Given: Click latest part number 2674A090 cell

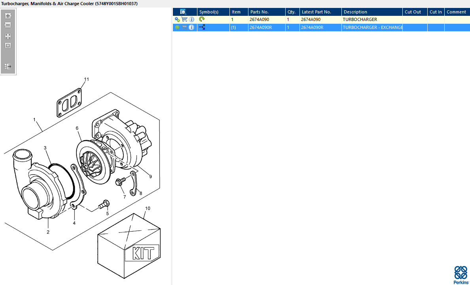Looking at the screenshot, I should pos(320,19).
